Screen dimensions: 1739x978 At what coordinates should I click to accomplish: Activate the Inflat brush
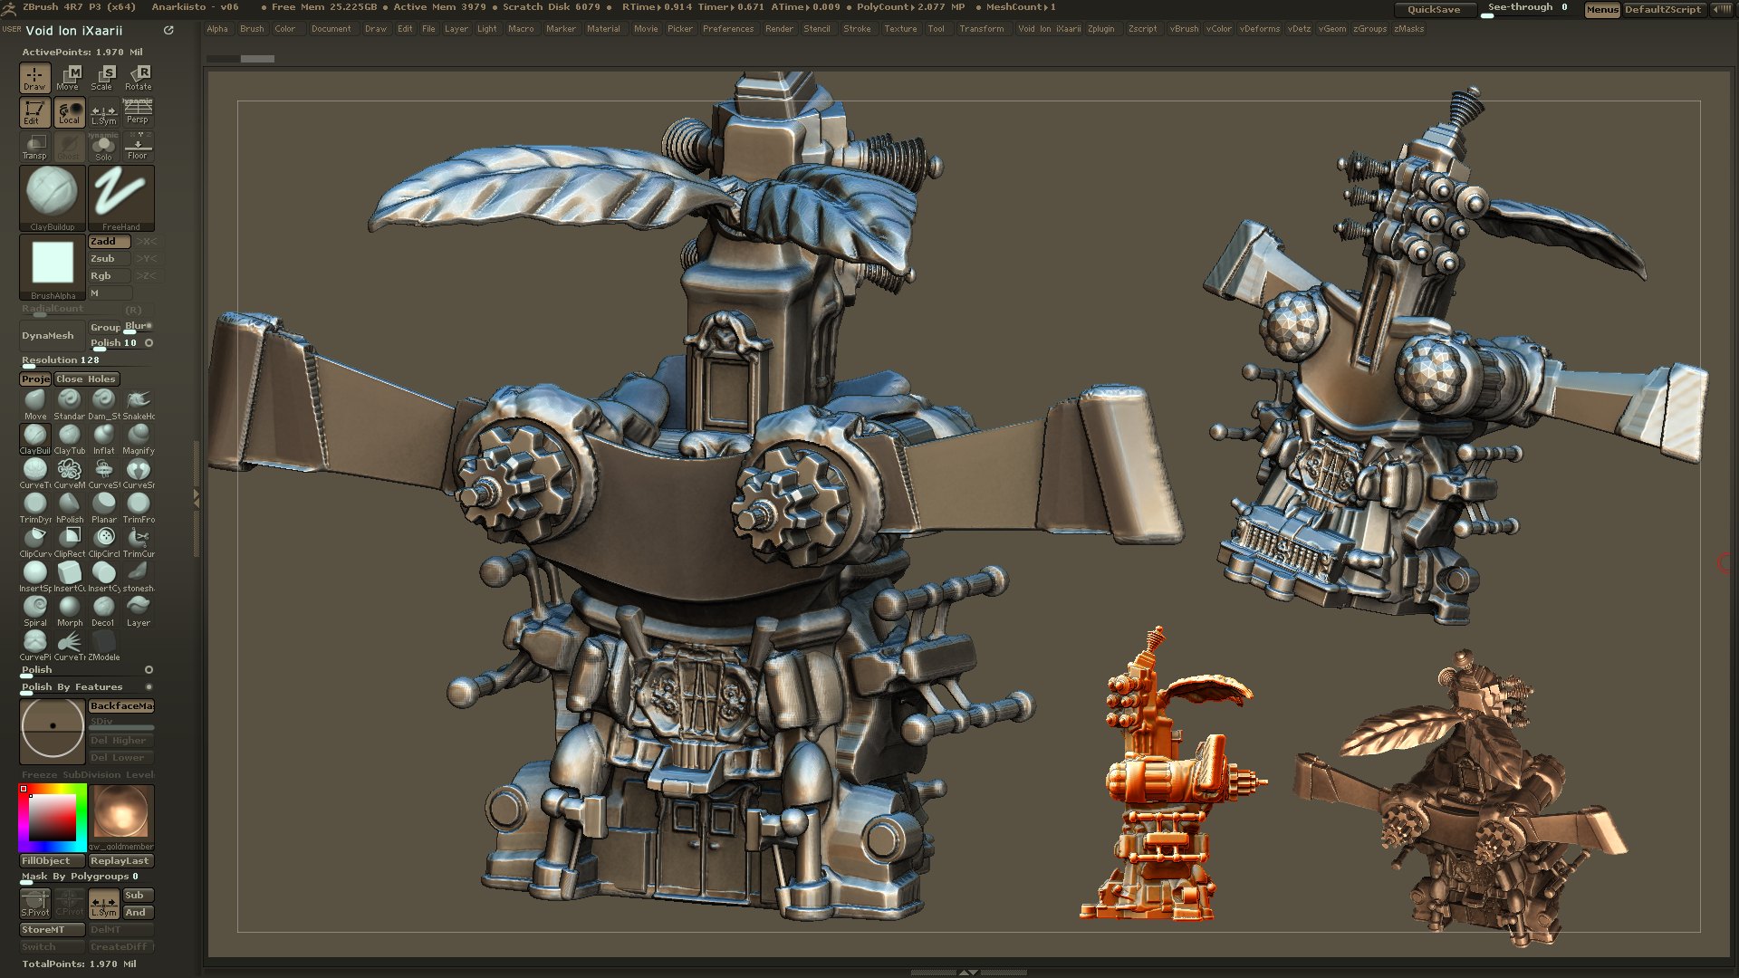[x=104, y=436]
